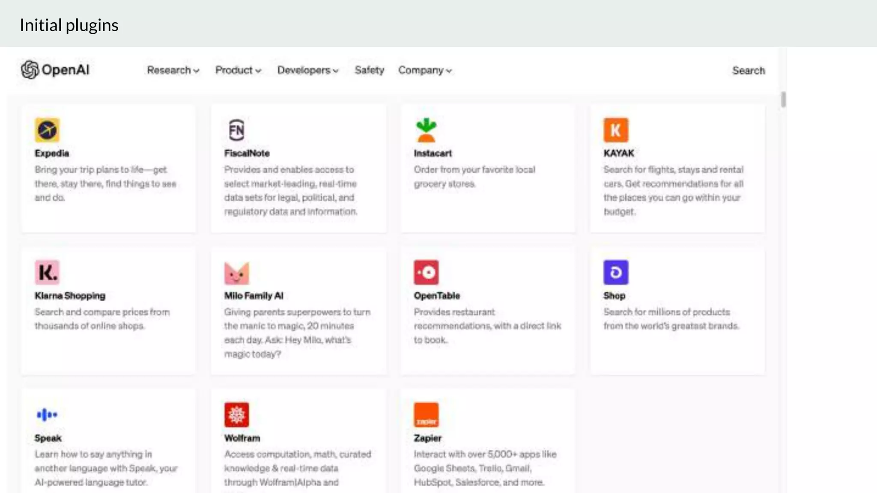Click the Instacart carrot icon

tap(426, 130)
